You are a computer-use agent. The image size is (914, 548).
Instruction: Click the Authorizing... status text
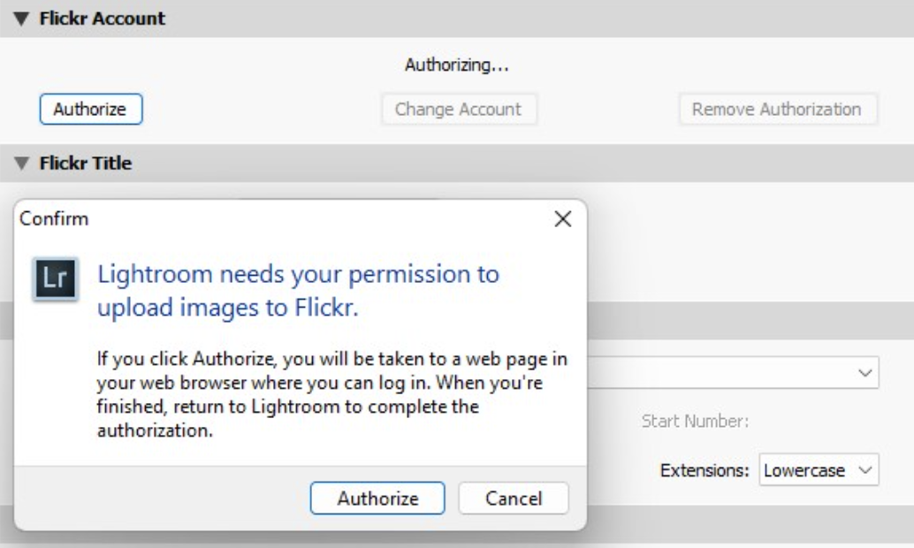458,65
